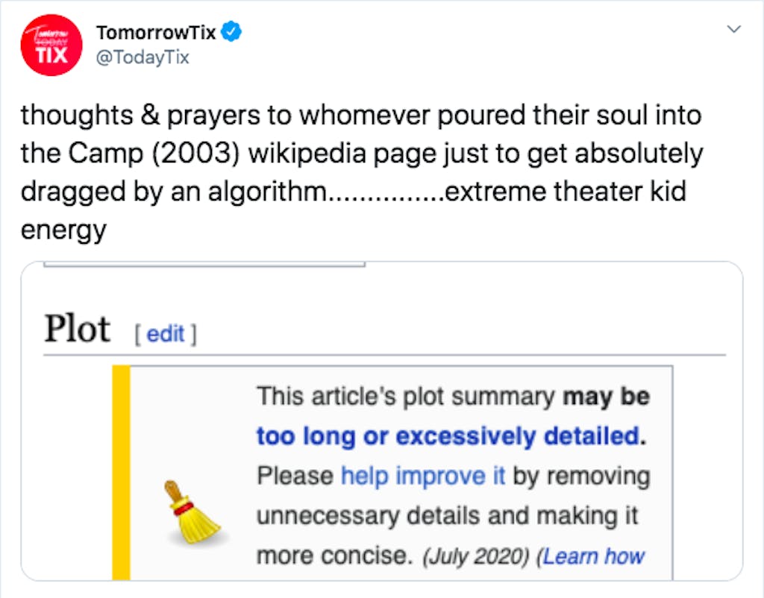
Task: Click the edit link beside Plot
Action: [165, 335]
